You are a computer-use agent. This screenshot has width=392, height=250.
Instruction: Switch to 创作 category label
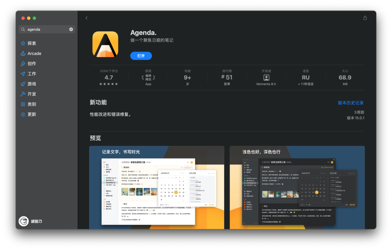tap(32, 64)
